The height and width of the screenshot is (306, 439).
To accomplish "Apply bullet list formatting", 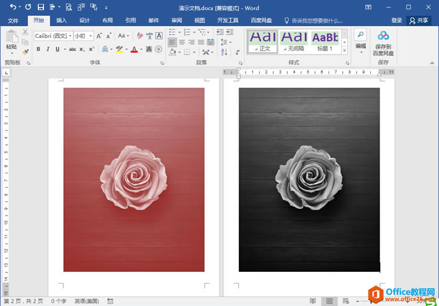I will tap(172, 32).
